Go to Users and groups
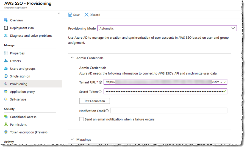This screenshot has height=149, width=247. [x=23, y=69]
